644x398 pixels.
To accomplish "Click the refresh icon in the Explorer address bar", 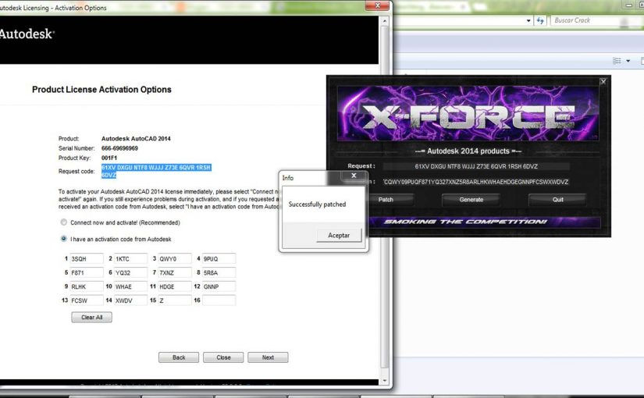I will point(540,20).
